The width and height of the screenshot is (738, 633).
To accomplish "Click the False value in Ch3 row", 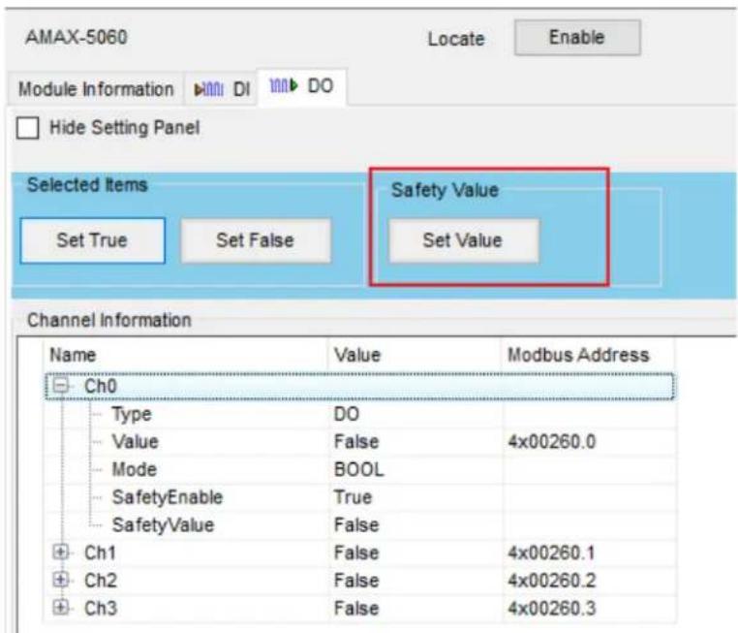I will pyautogui.click(x=356, y=608).
